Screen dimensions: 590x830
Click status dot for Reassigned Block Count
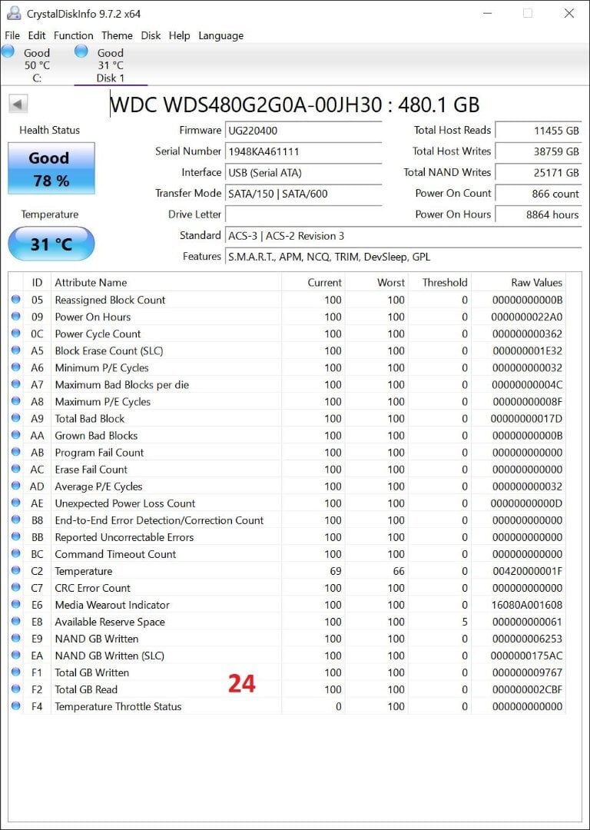[x=16, y=300]
